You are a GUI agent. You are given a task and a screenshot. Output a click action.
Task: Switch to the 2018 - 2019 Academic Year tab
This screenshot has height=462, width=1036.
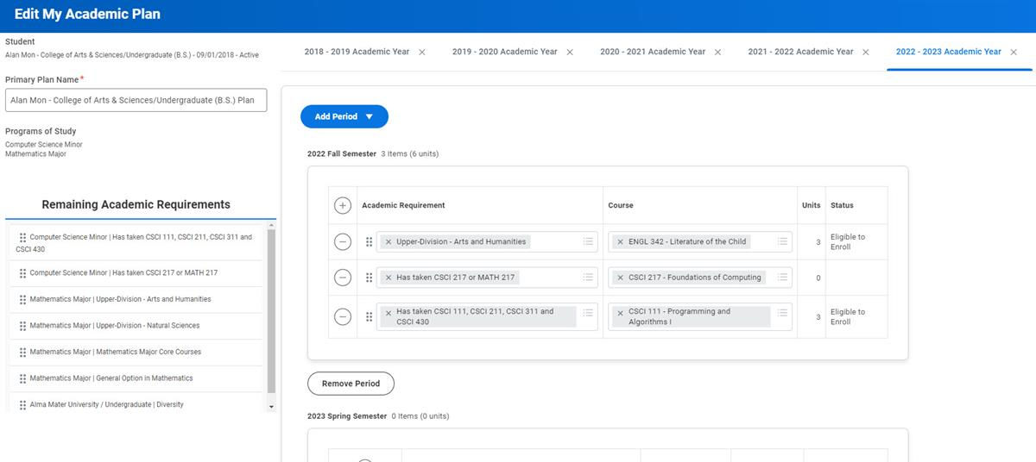(x=357, y=52)
